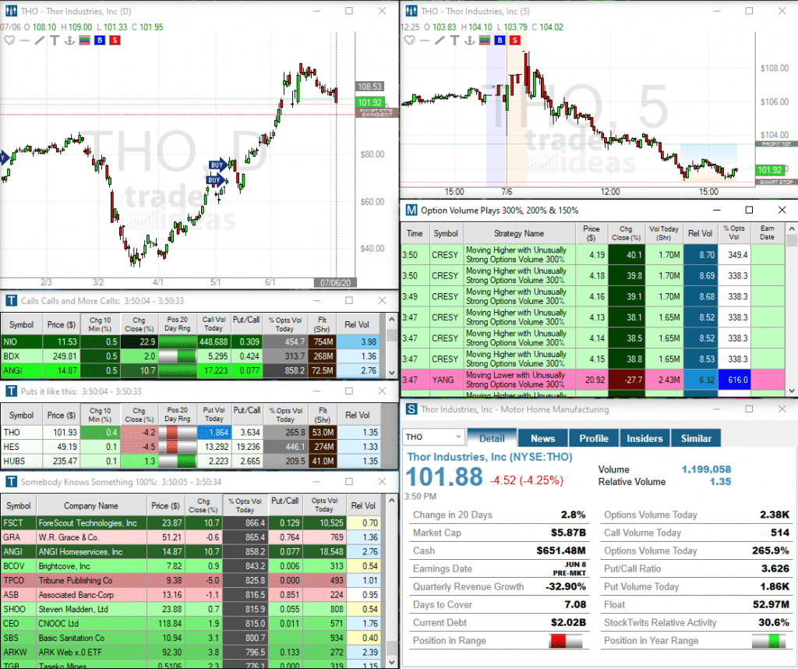Image resolution: width=798 pixels, height=669 pixels.
Task: Toggle the blue B indicator on the 5-minute chart
Action: (500, 41)
